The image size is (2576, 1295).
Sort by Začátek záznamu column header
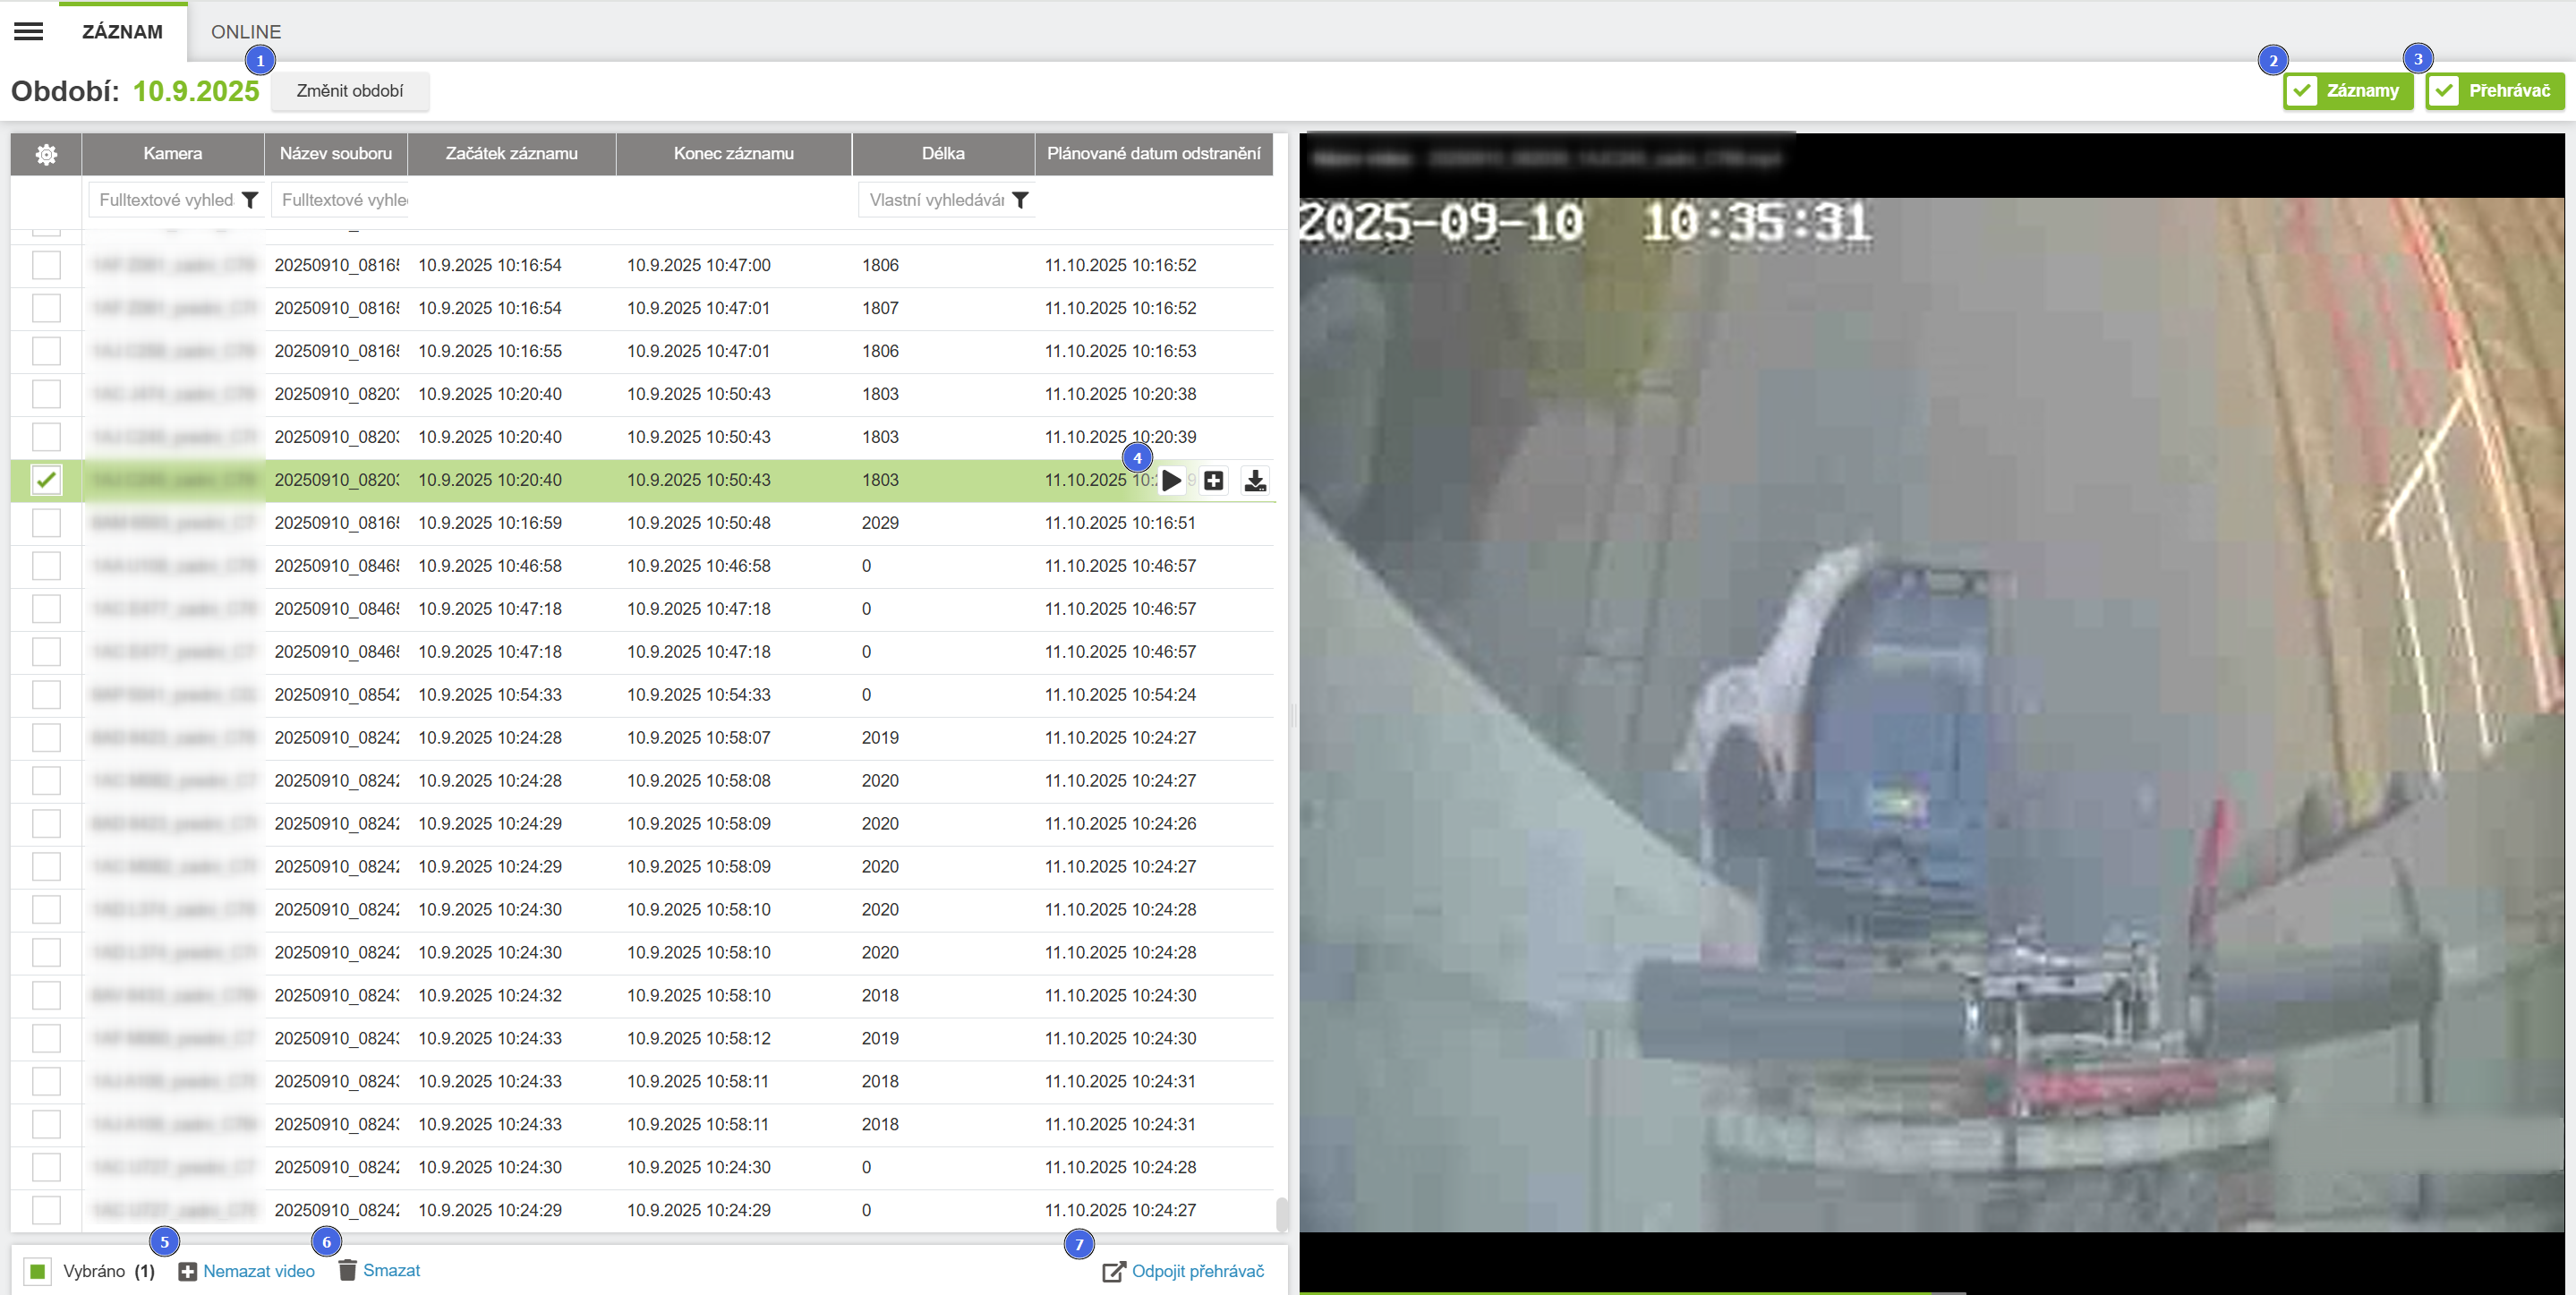tap(511, 154)
